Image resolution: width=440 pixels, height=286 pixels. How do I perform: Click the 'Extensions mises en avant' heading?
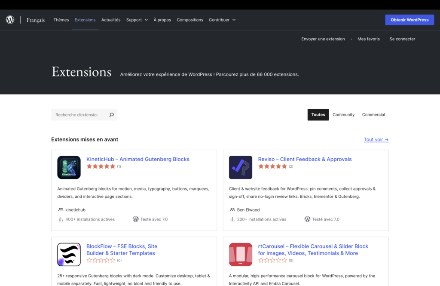(x=85, y=139)
